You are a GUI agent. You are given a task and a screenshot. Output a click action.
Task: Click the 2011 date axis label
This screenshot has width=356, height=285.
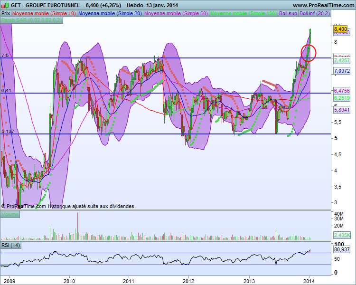(x=129, y=281)
